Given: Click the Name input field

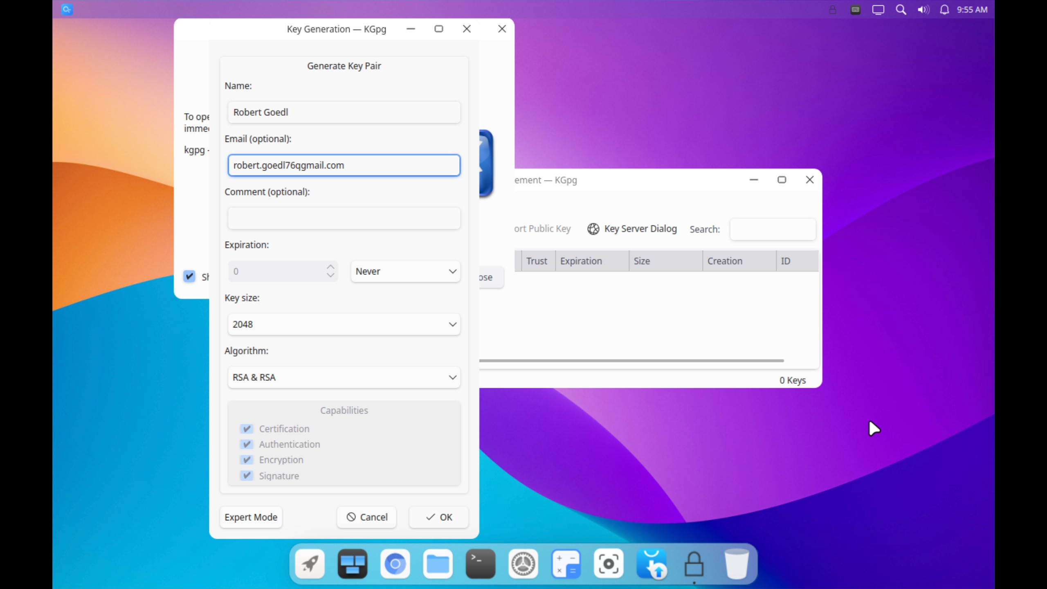Looking at the screenshot, I should coord(344,112).
